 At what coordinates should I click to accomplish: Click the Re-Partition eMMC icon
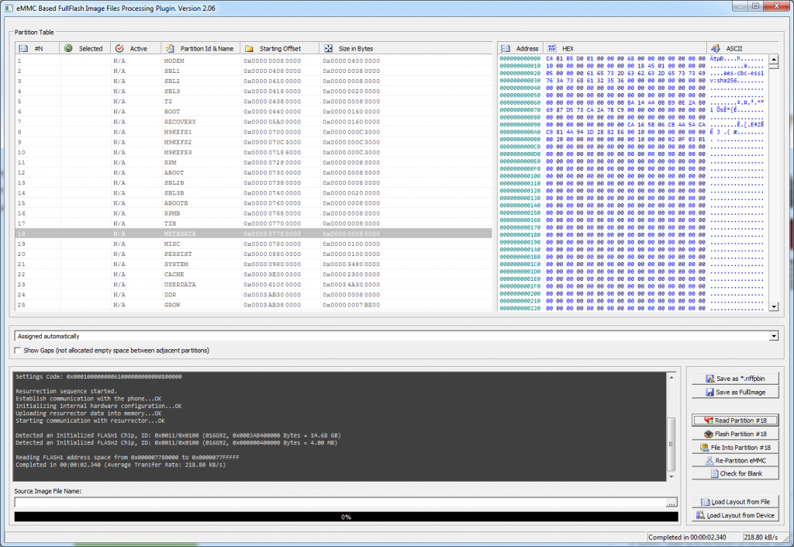click(710, 461)
